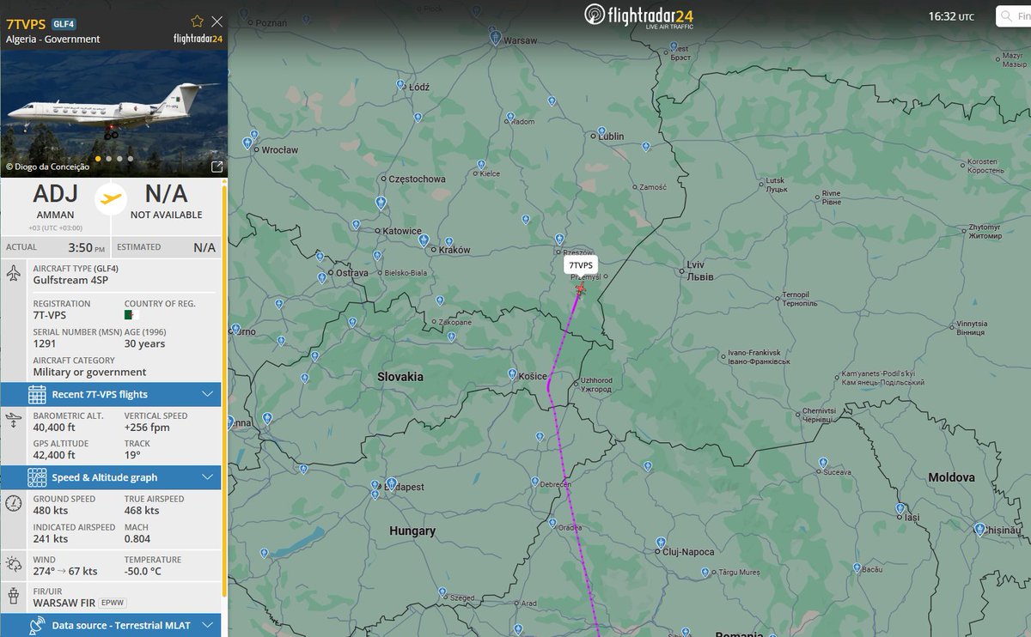Click the speedometer icon beside Ground Speed
The width and height of the screenshot is (1031, 637).
(x=13, y=504)
